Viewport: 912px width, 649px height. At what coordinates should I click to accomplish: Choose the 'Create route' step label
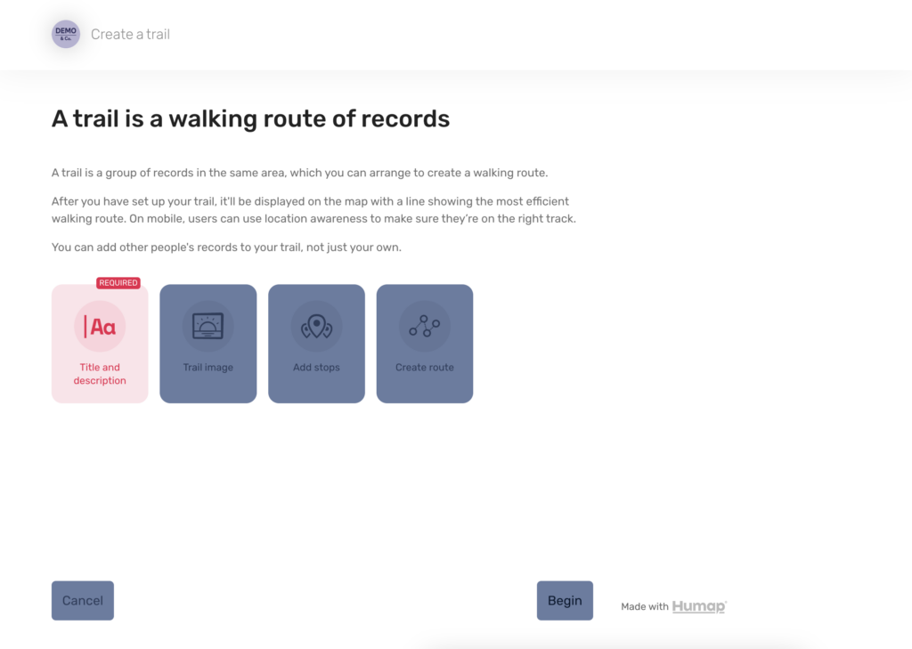click(x=425, y=368)
